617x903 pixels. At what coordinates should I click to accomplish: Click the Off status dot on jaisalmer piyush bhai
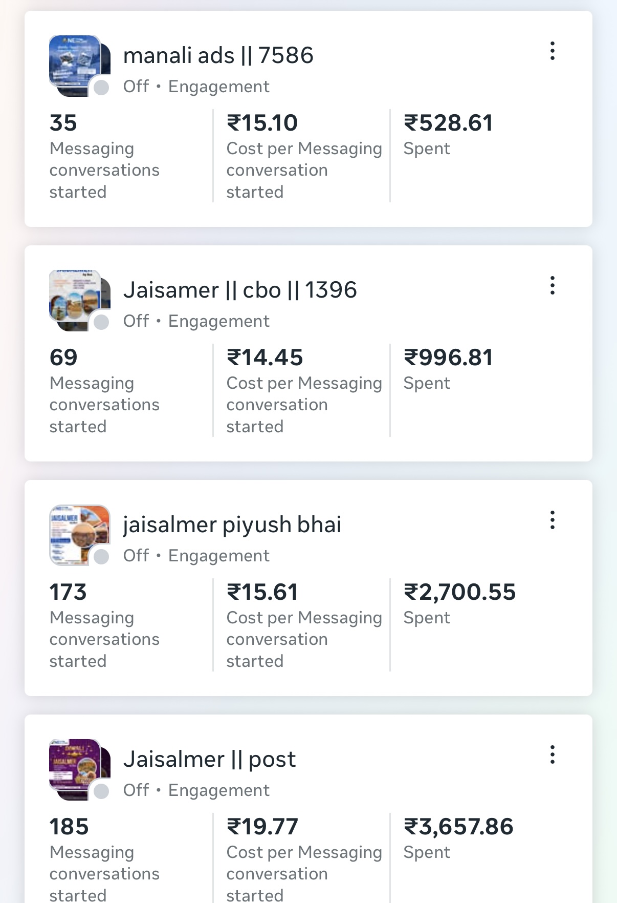[102, 557]
